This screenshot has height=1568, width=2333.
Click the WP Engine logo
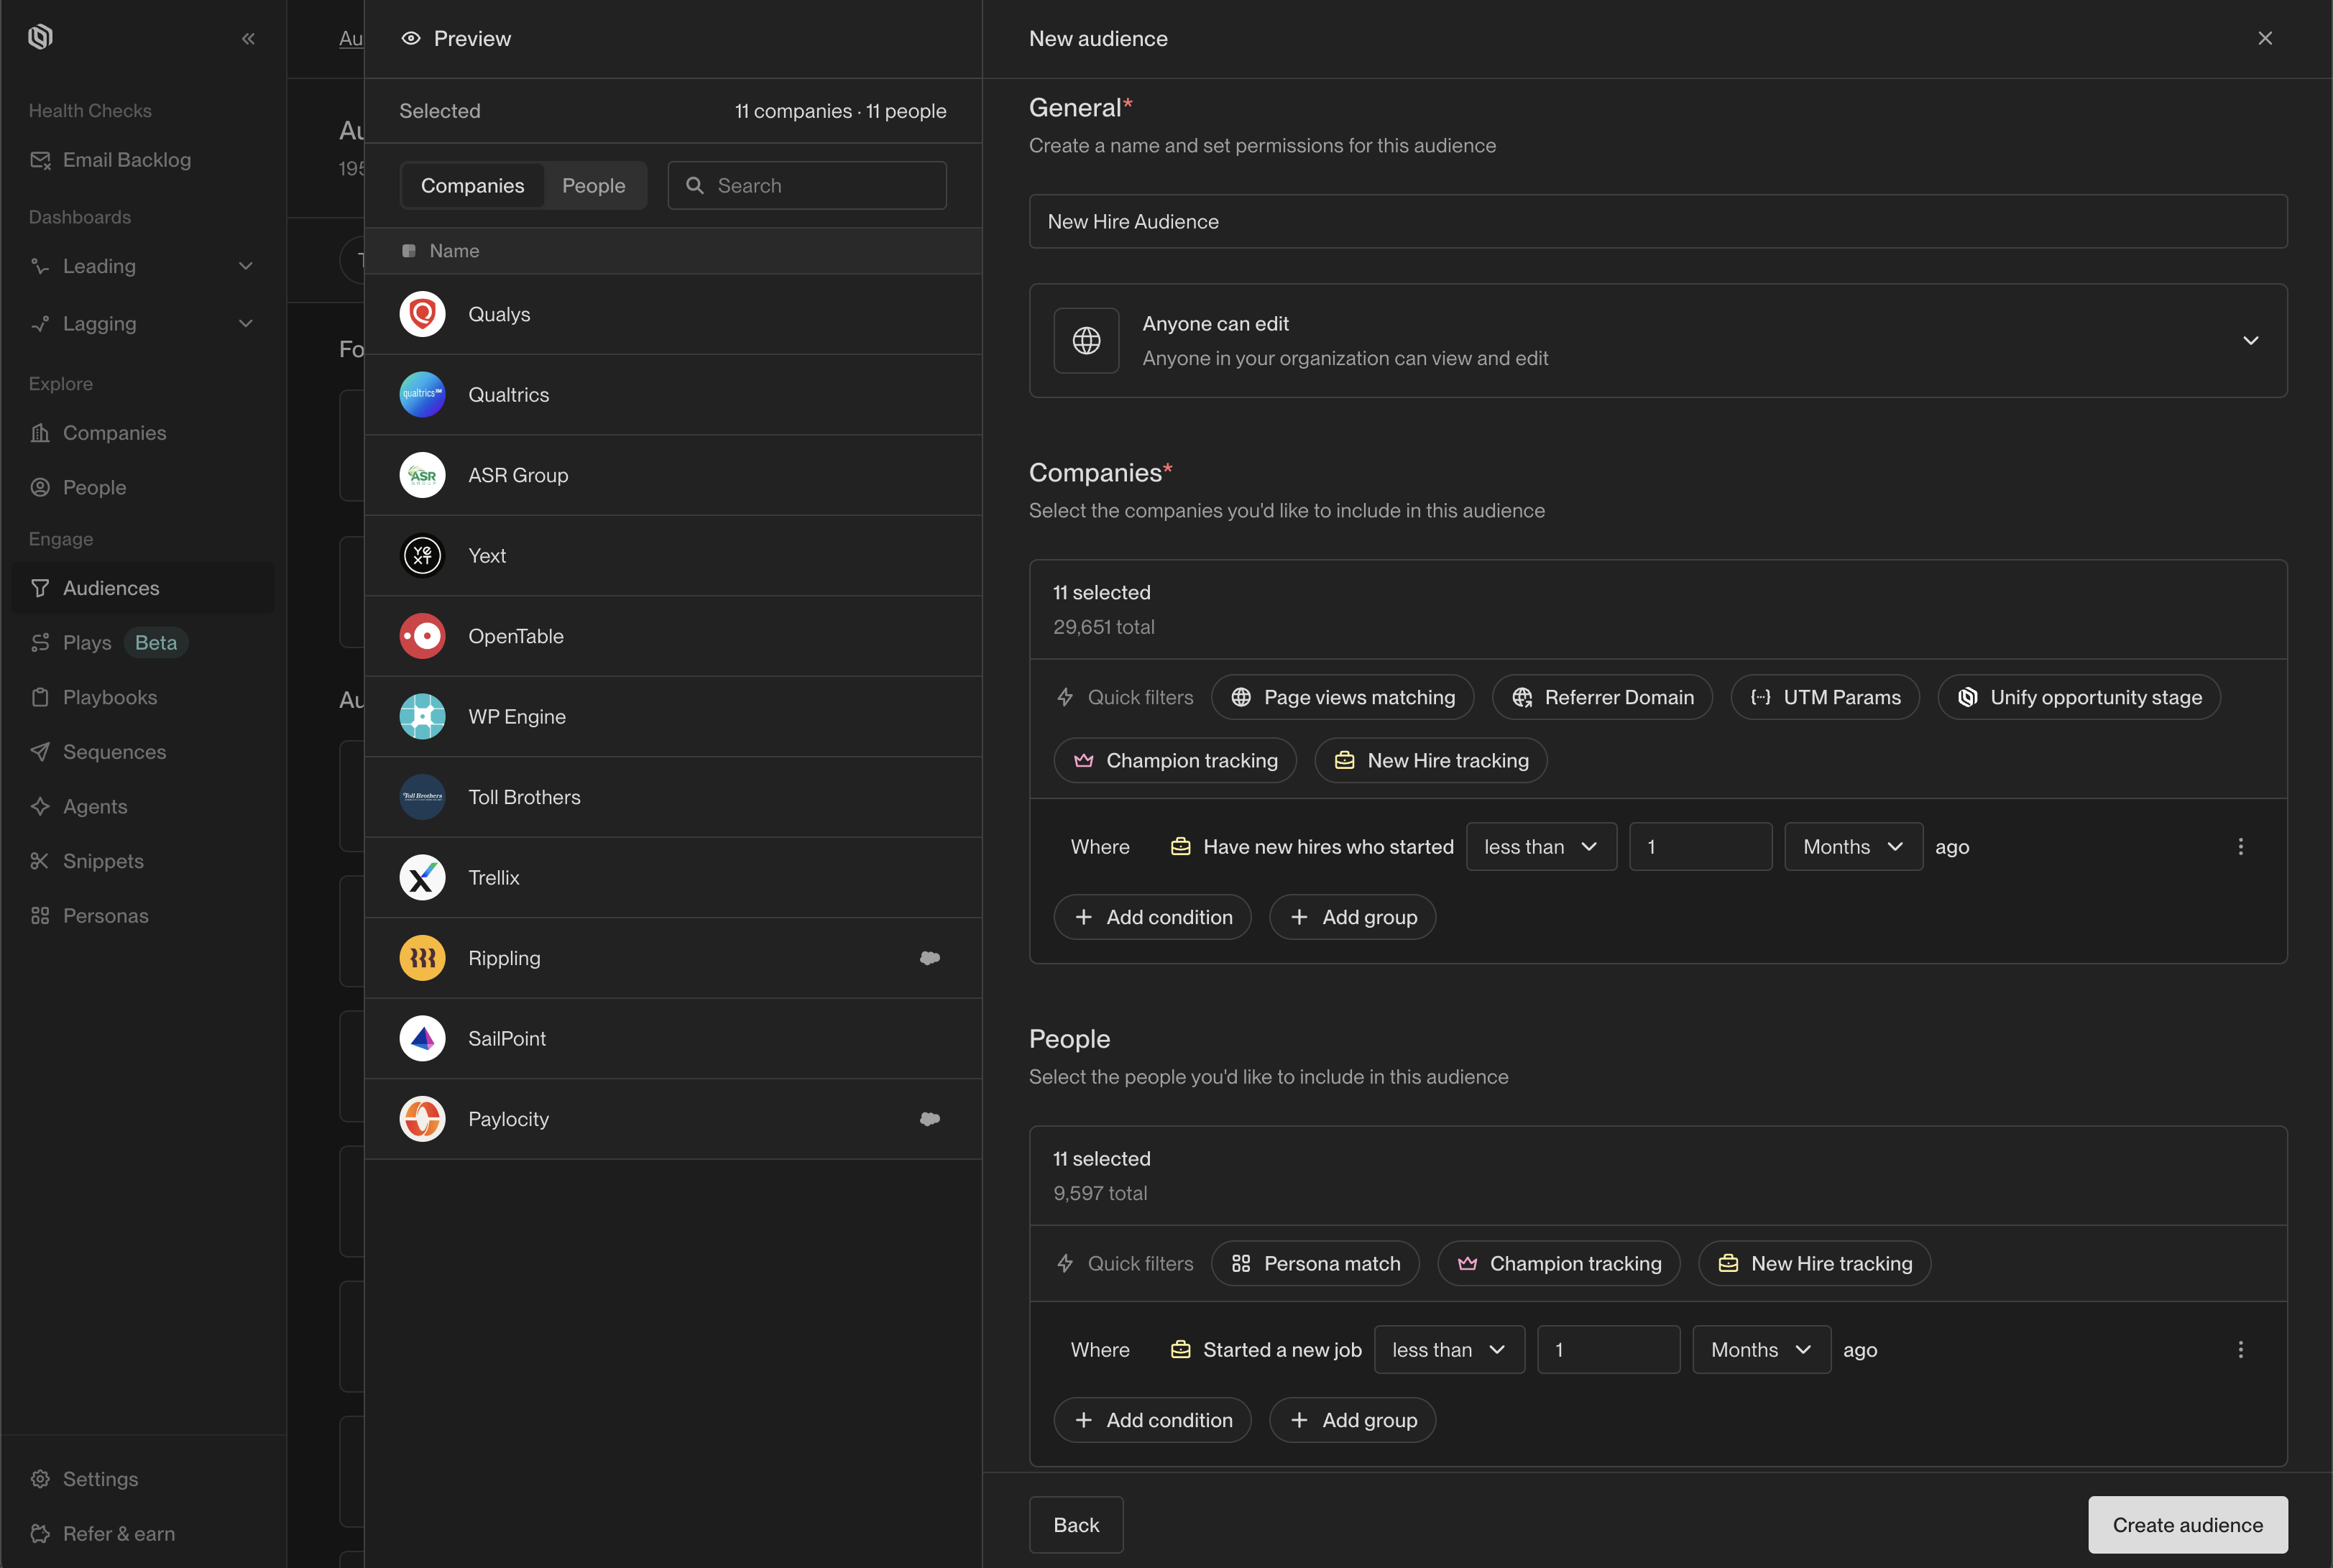[x=423, y=717]
